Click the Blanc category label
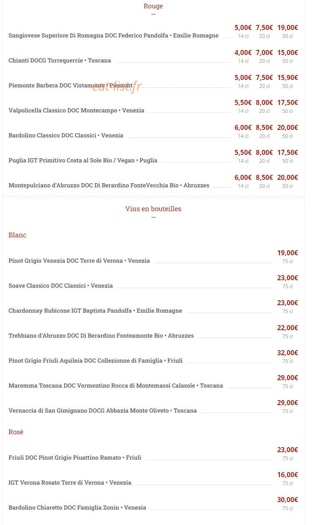This screenshot has height=525, width=312. (x=17, y=235)
